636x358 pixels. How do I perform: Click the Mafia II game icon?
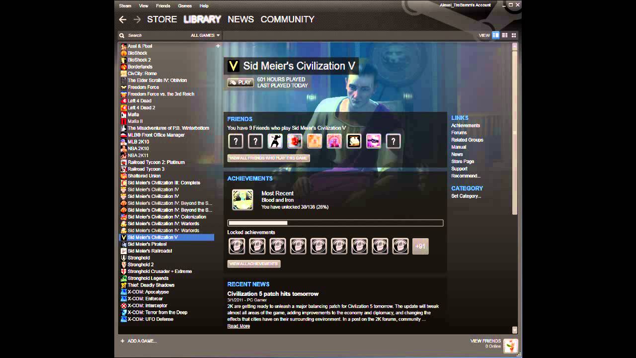point(124,121)
